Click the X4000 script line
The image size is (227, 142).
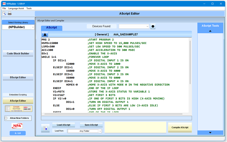pos(70,71)
